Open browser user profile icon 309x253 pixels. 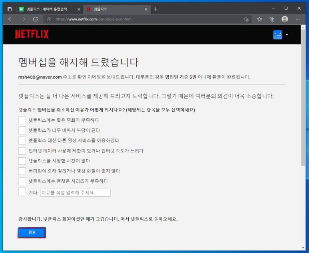pos(285,19)
